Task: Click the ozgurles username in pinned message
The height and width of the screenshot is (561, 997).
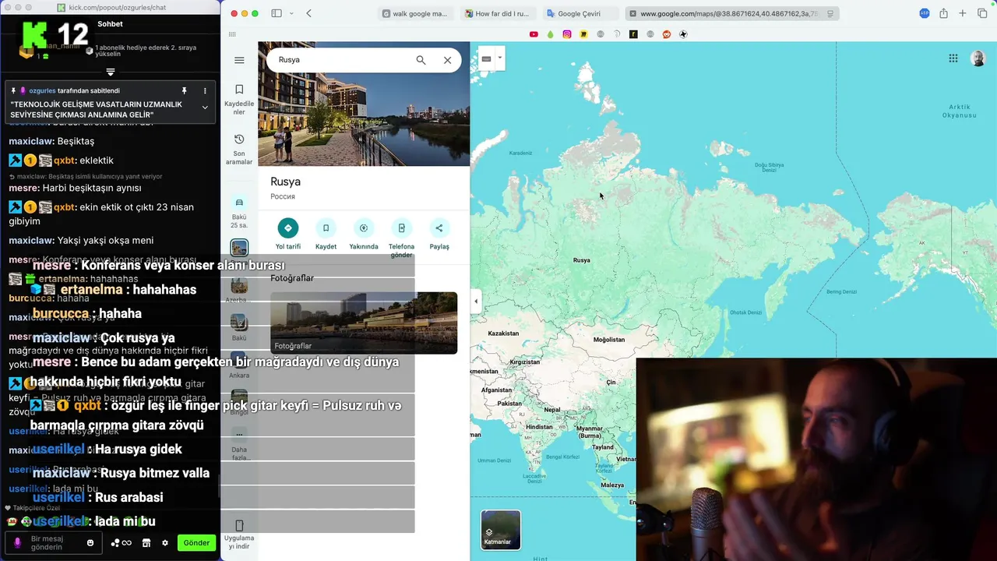Action: click(43, 90)
